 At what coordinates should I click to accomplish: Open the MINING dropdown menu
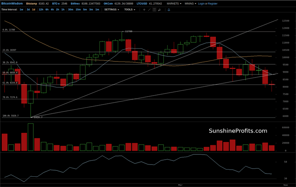[x=190, y=4]
